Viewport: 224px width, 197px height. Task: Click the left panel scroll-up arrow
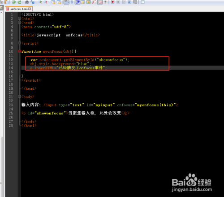[x=1, y=13]
